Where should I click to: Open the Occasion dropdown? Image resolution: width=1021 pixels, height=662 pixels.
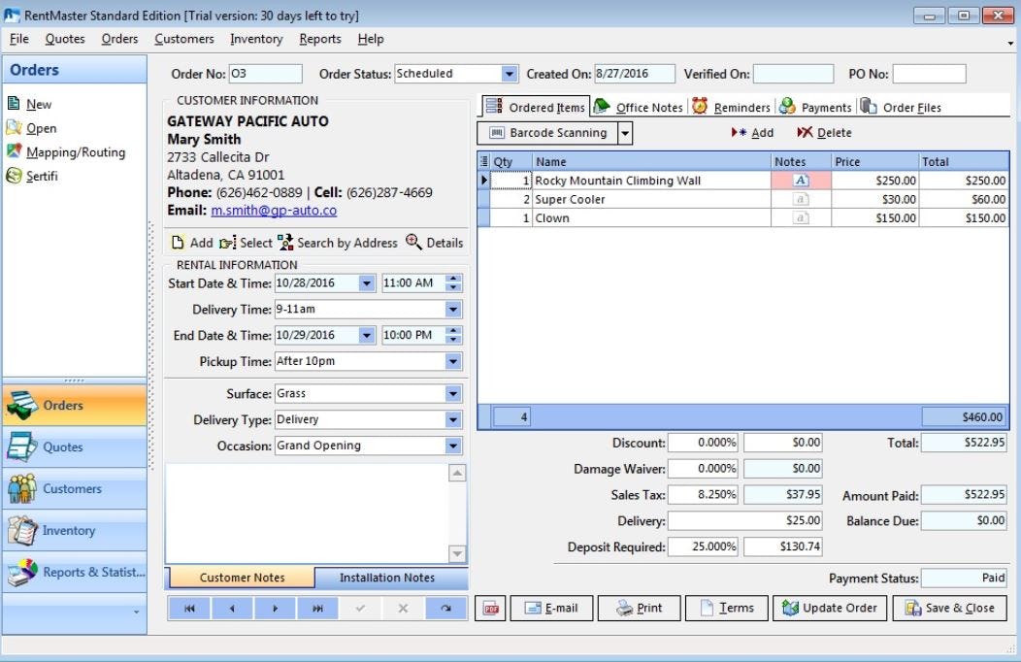[x=453, y=446]
